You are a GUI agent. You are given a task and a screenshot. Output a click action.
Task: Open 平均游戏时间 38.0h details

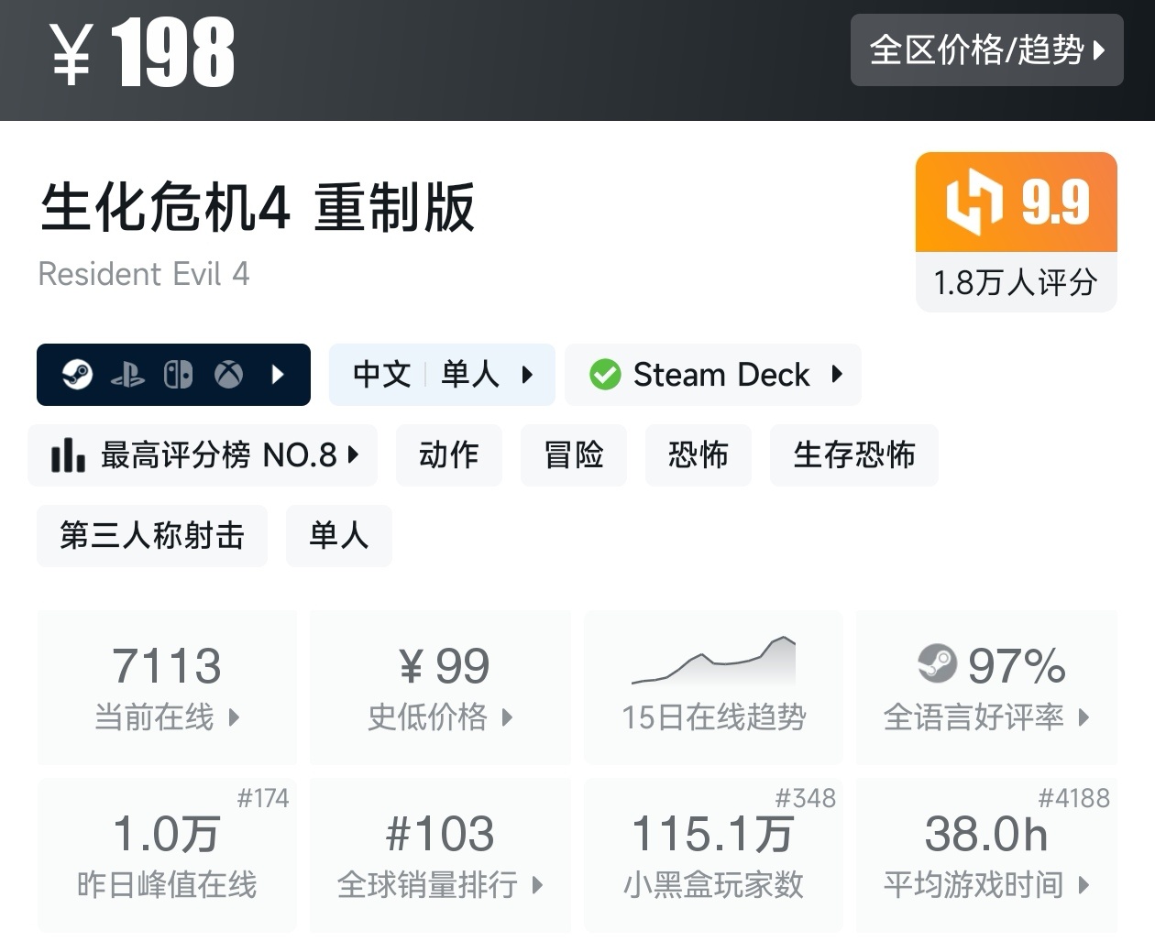pyautogui.click(x=986, y=855)
